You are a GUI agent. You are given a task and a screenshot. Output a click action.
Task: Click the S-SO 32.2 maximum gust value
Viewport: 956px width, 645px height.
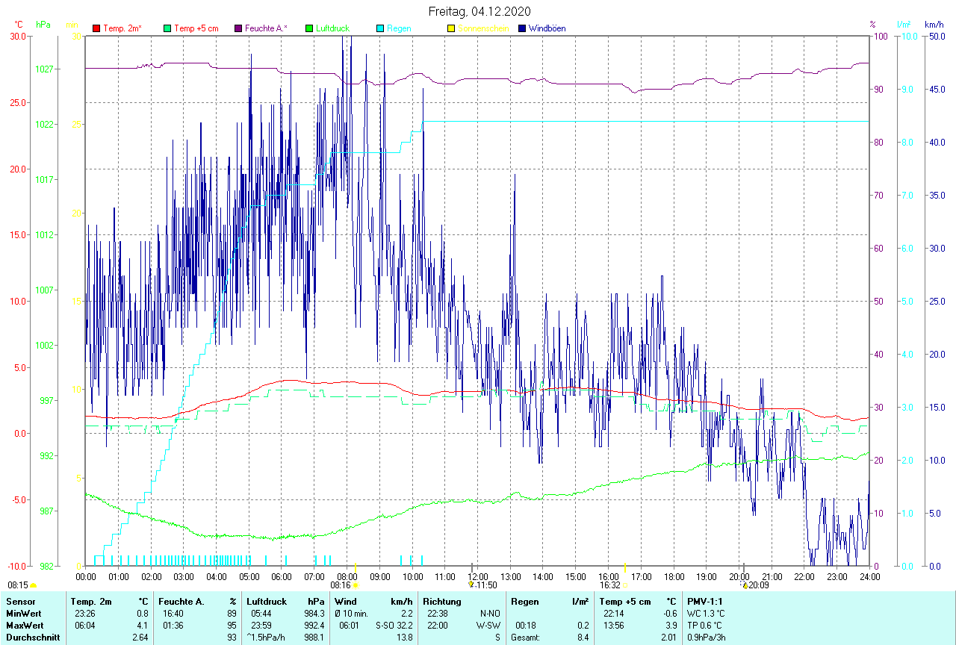tap(394, 625)
